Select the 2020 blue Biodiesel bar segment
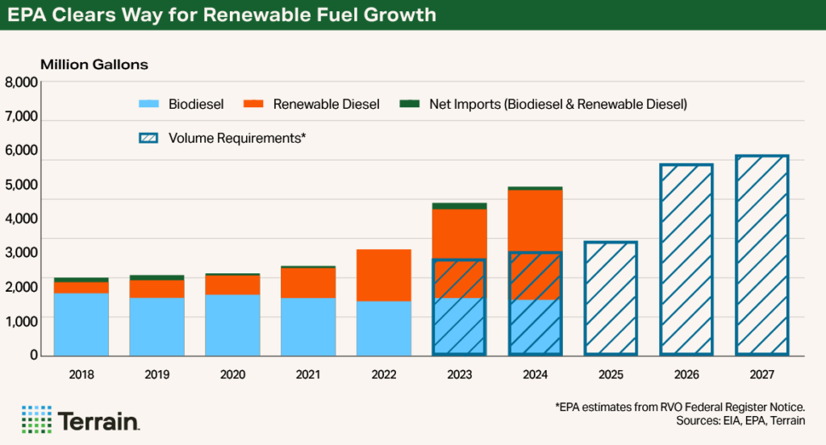This screenshot has height=445, width=826. [232, 325]
